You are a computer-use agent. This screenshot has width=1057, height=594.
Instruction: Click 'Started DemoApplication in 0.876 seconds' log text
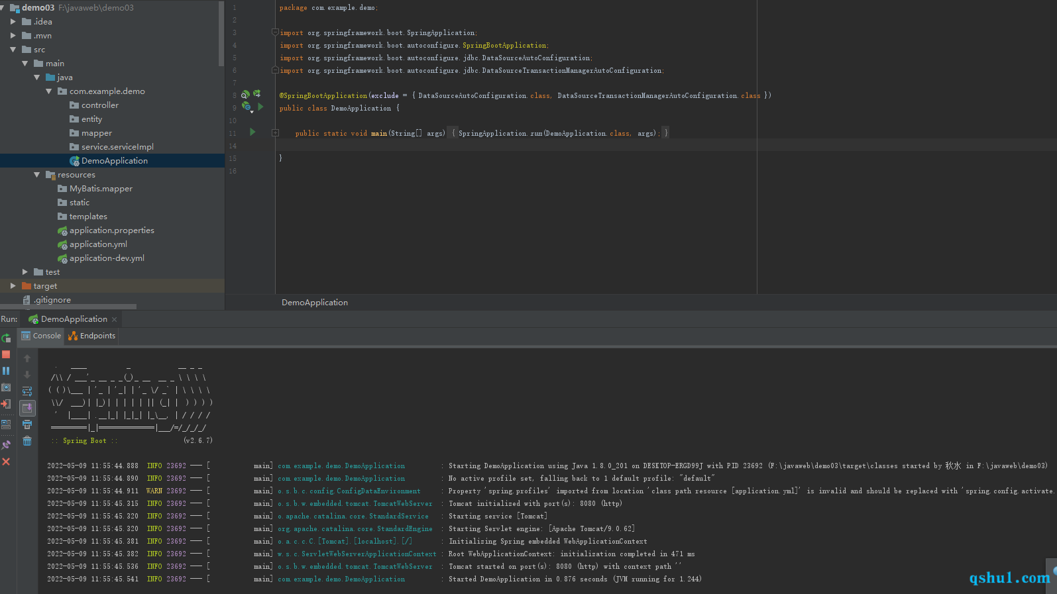click(528, 579)
